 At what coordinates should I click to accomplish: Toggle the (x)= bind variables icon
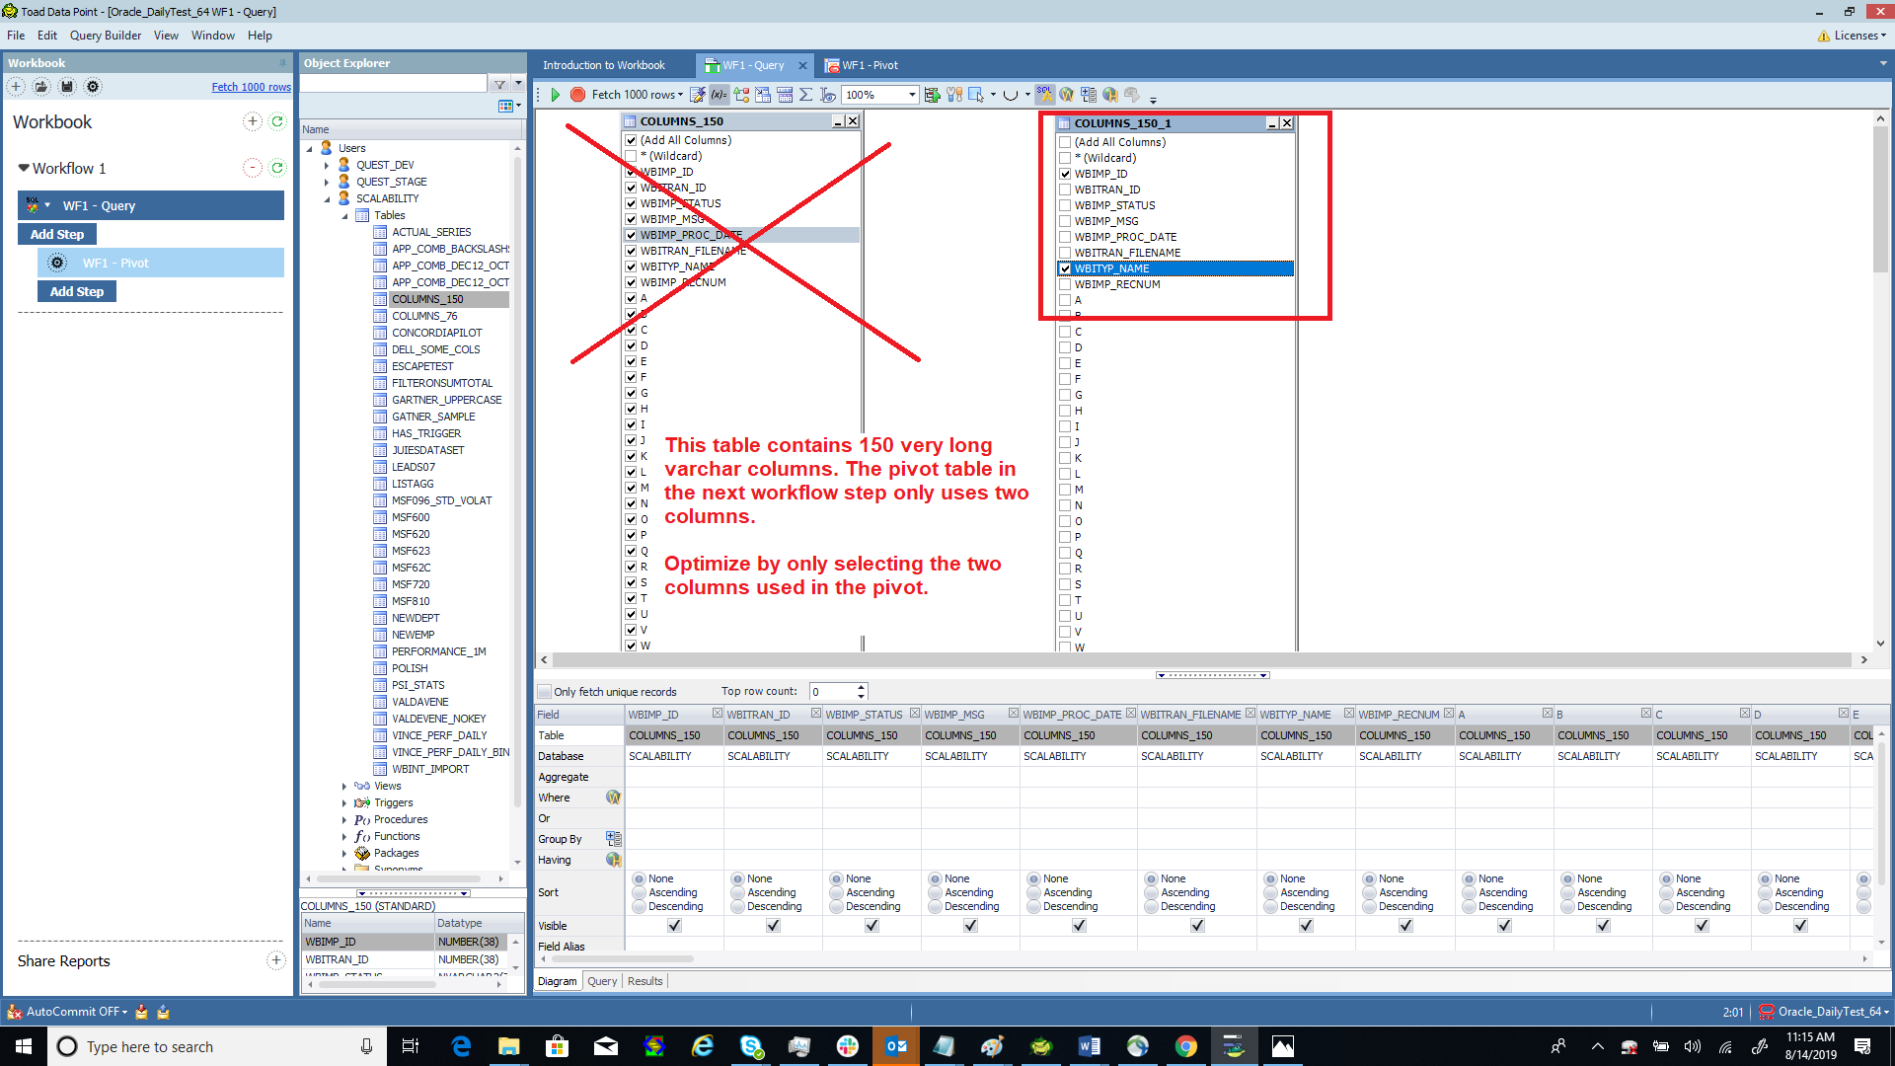coord(719,95)
